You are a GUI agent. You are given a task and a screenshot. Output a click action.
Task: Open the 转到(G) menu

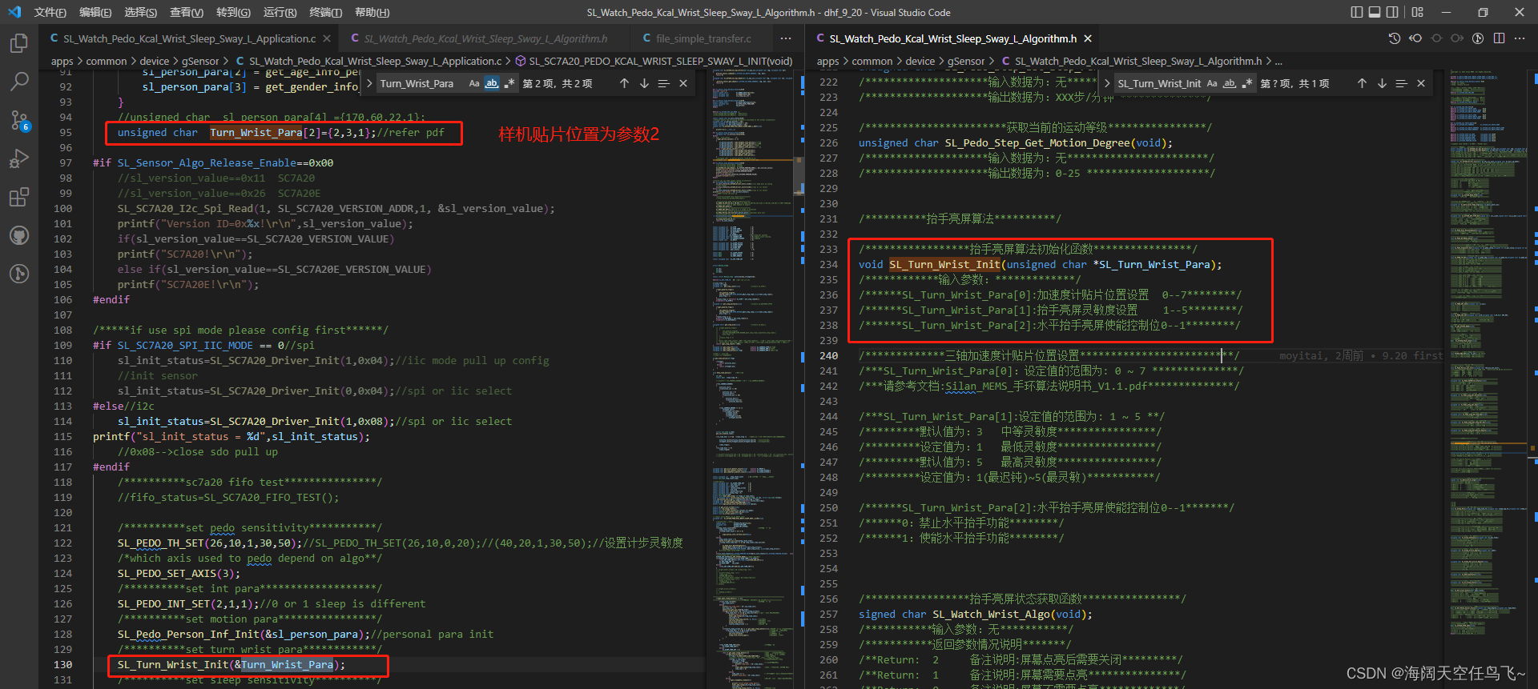pos(233,12)
